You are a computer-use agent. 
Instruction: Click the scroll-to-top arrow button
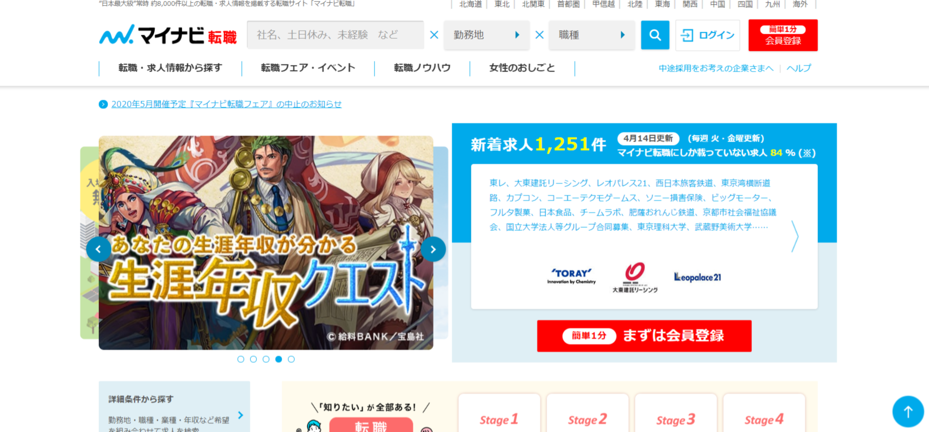click(x=908, y=411)
